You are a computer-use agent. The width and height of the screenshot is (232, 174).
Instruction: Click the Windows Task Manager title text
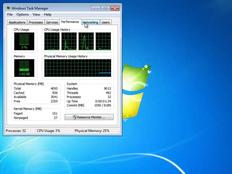[x=30, y=8]
